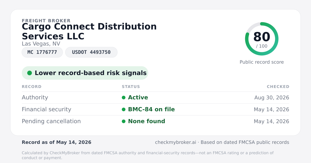This screenshot has height=163, width=311.
Task: Click the green dot beside Active status
Action: (124, 98)
